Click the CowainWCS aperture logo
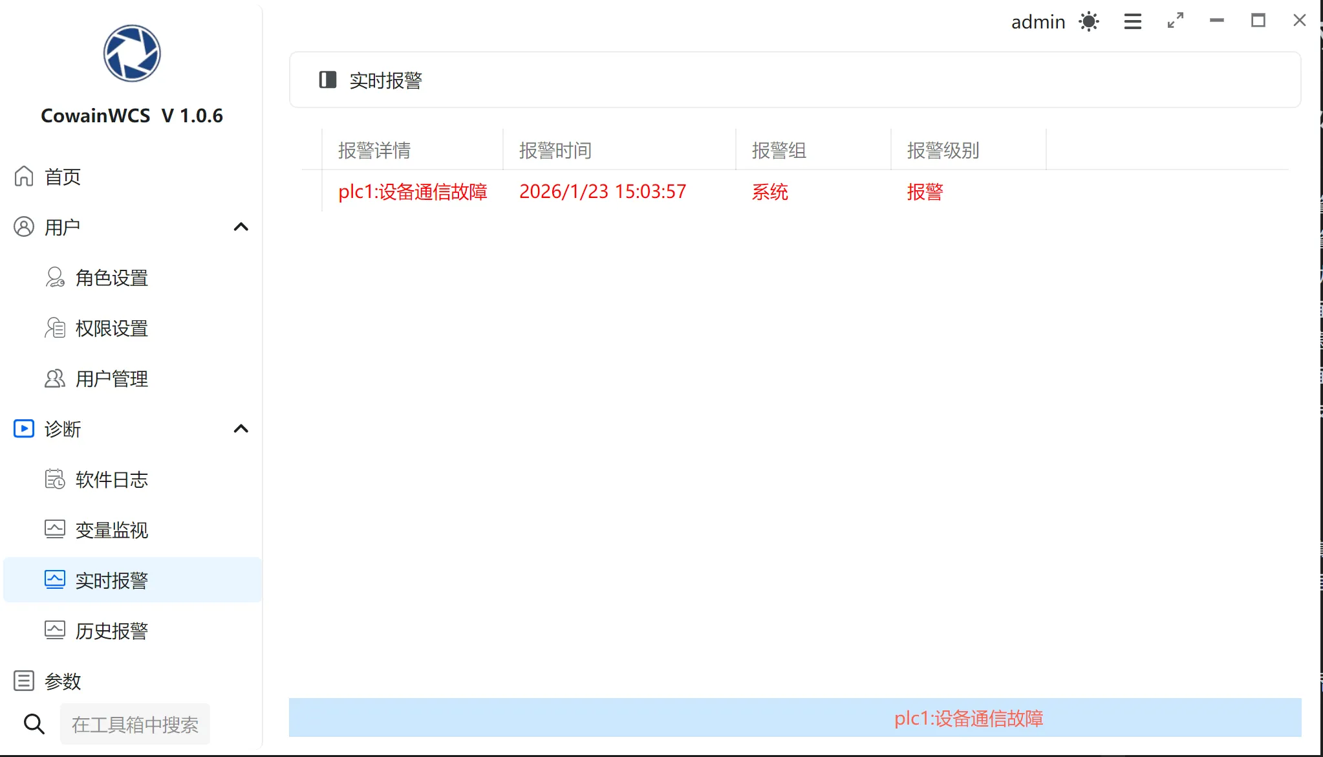The width and height of the screenshot is (1323, 757). click(x=132, y=53)
